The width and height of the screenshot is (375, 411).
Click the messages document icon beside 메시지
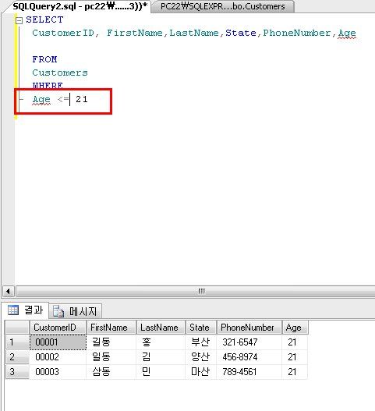click(58, 311)
